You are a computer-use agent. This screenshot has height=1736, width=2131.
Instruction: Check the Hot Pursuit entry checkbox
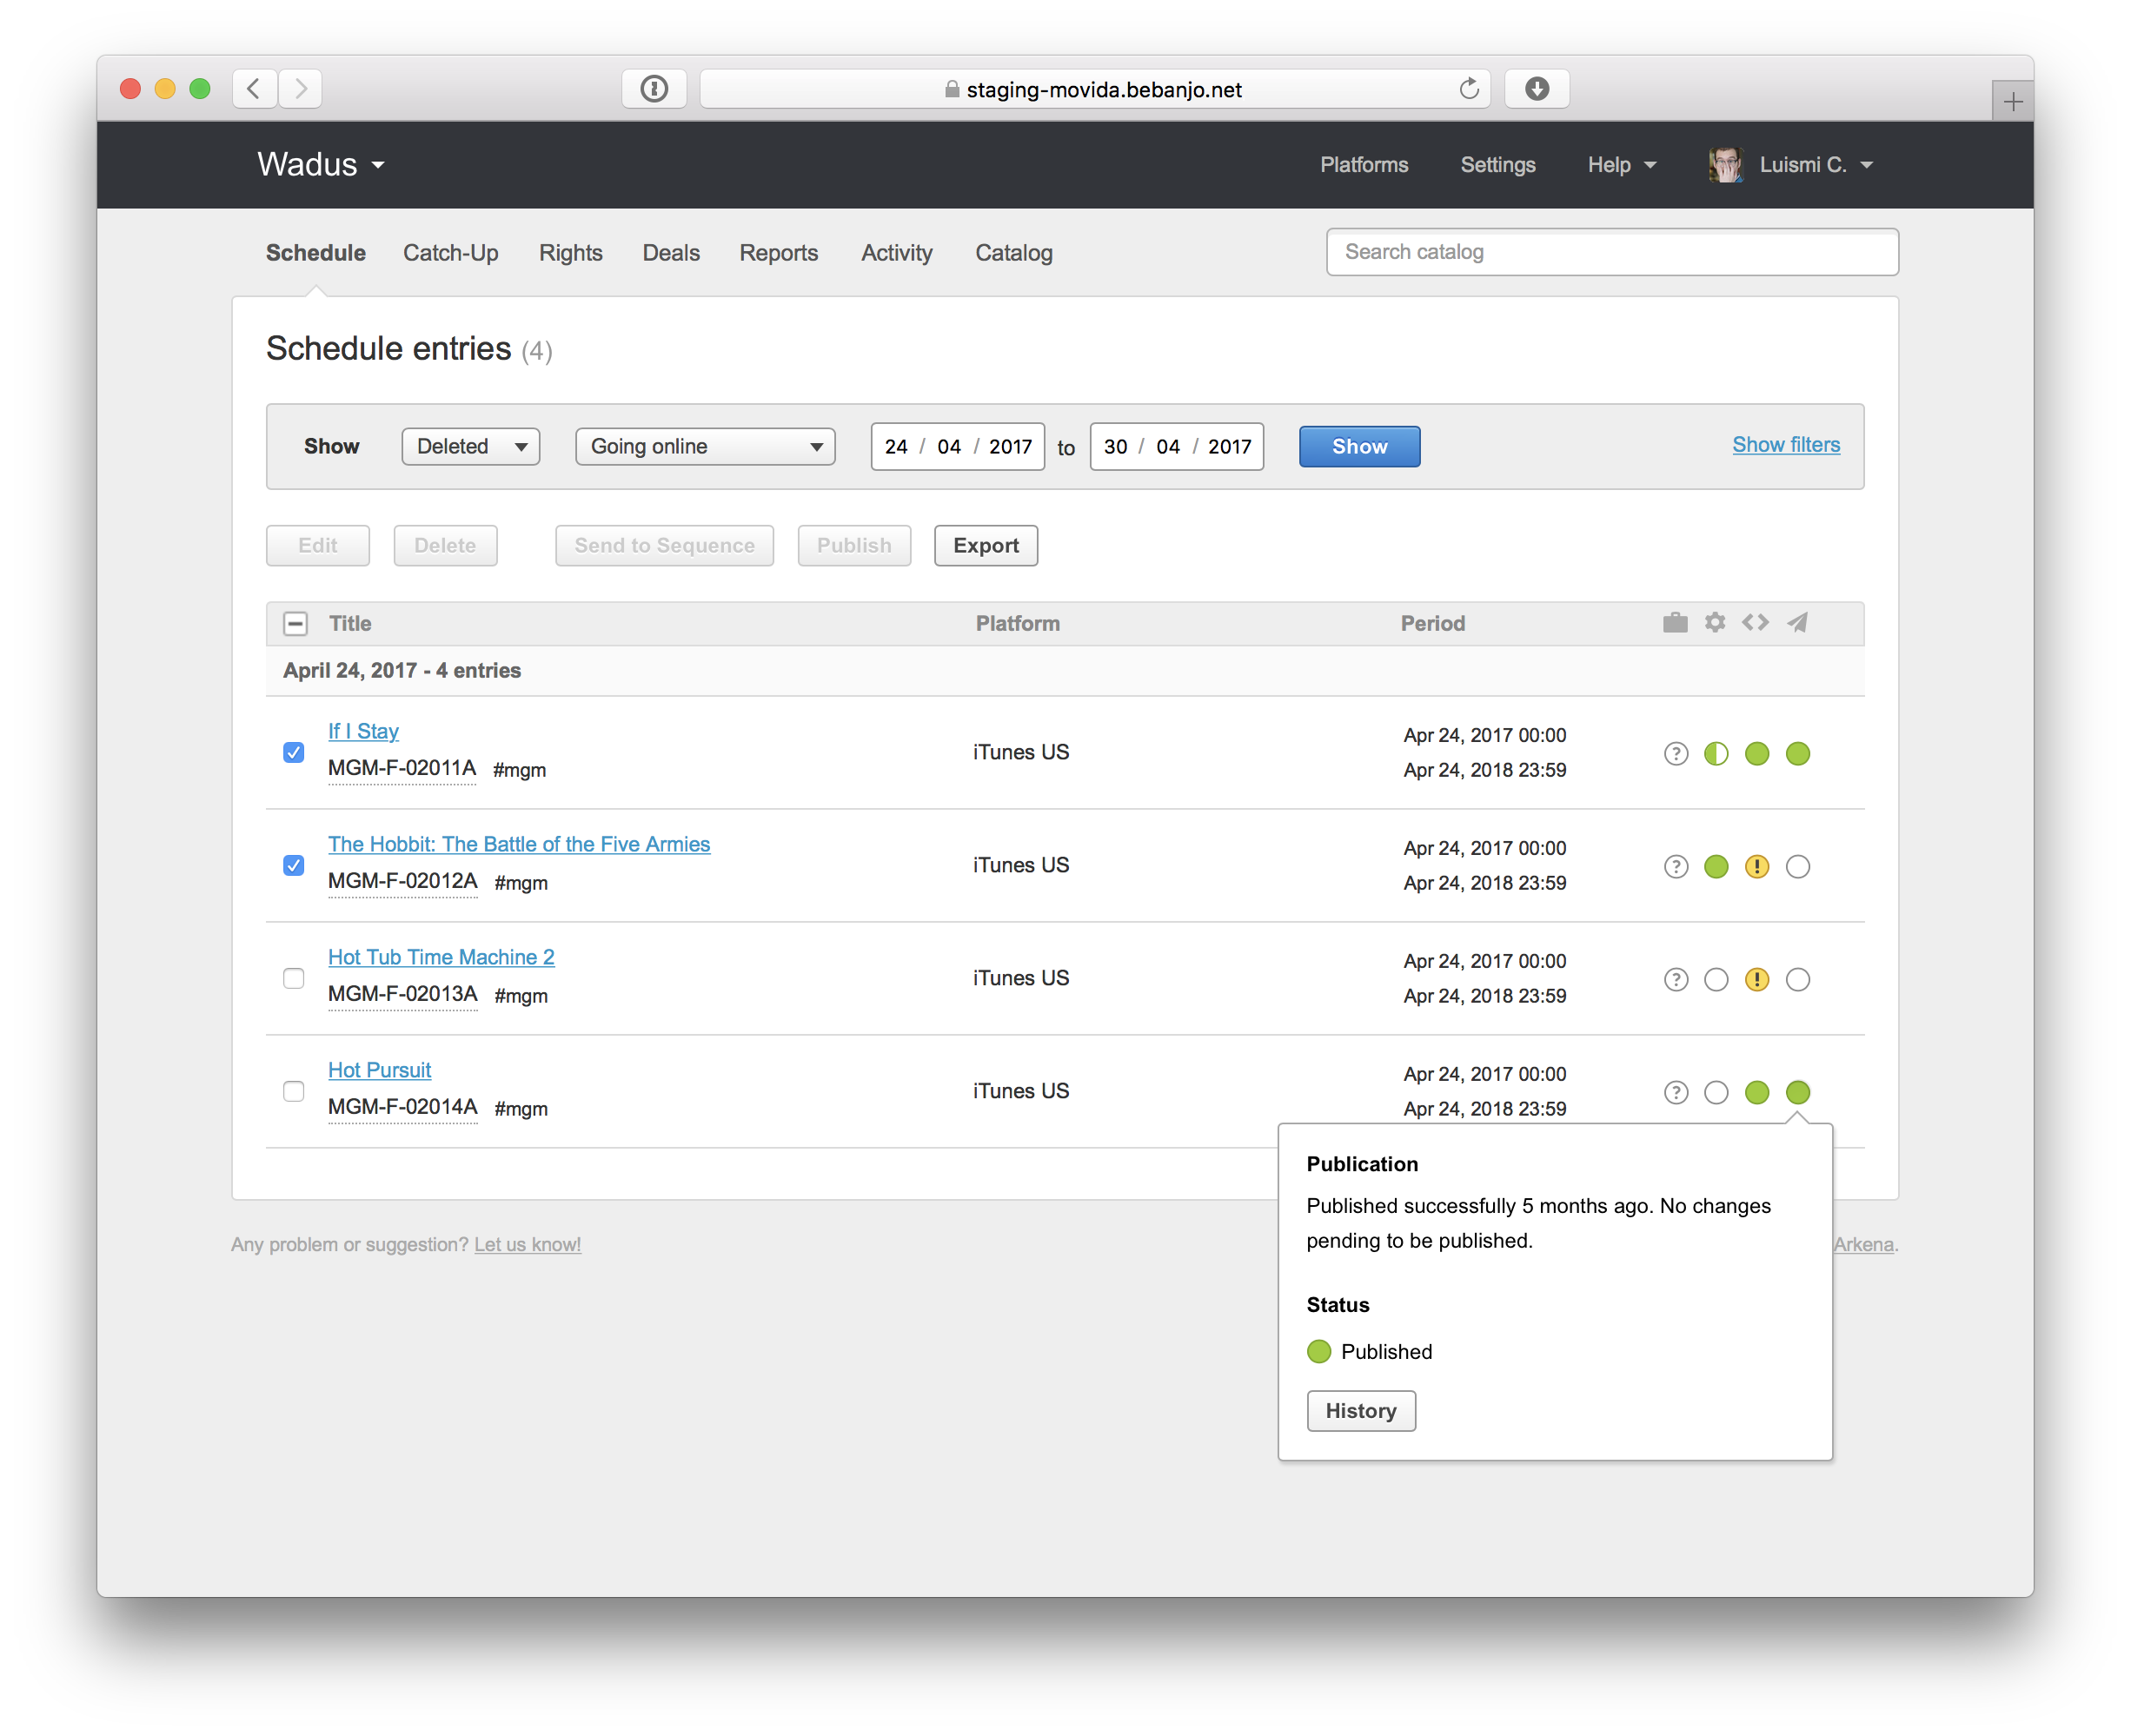tap(294, 1092)
